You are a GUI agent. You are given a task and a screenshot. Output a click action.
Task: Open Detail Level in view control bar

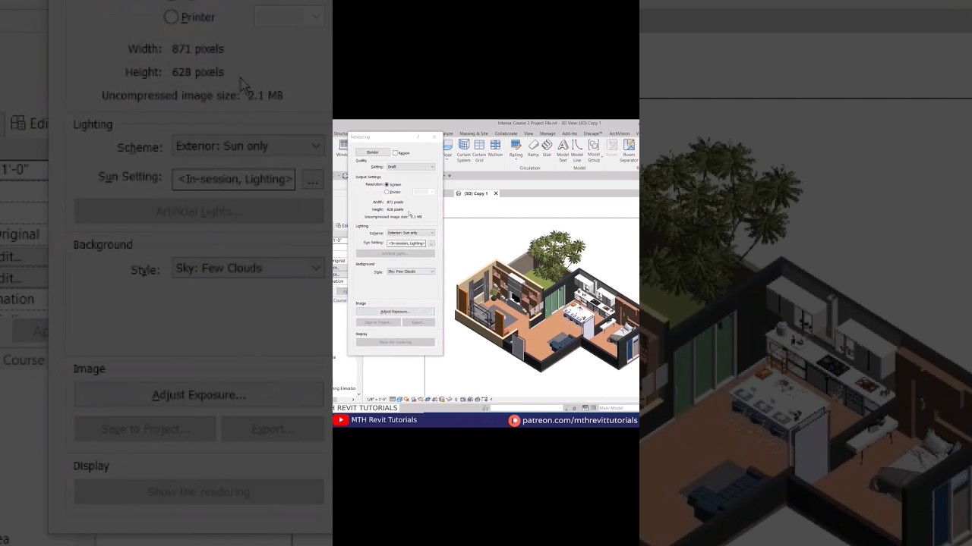click(393, 400)
